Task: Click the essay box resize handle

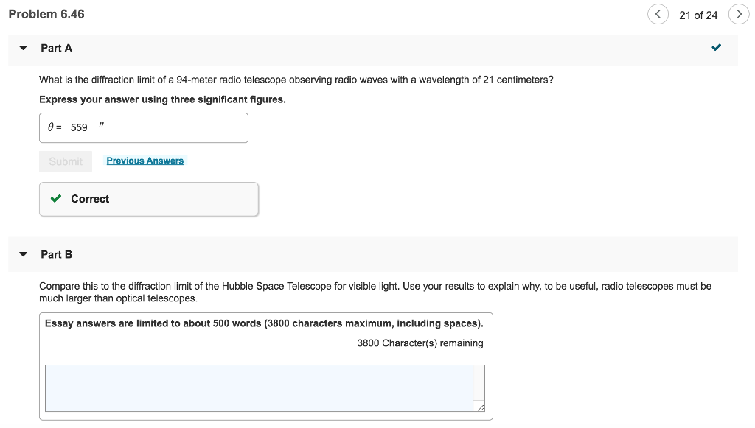Action: pyautogui.click(x=481, y=407)
